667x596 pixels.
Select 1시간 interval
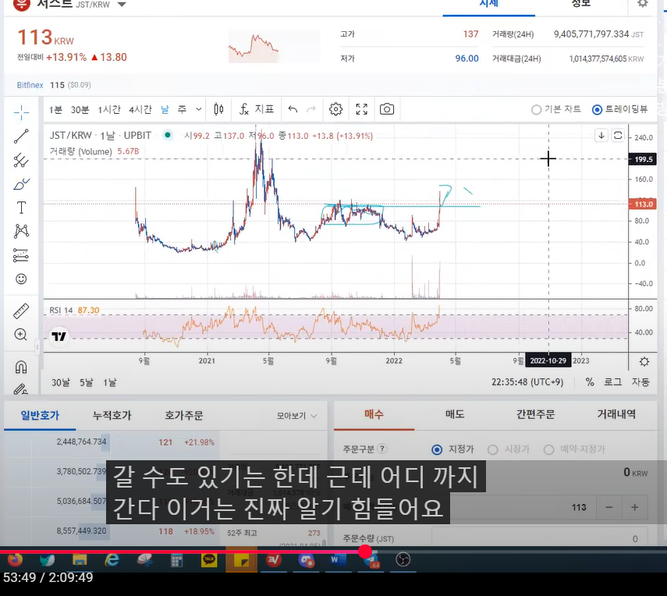click(109, 110)
